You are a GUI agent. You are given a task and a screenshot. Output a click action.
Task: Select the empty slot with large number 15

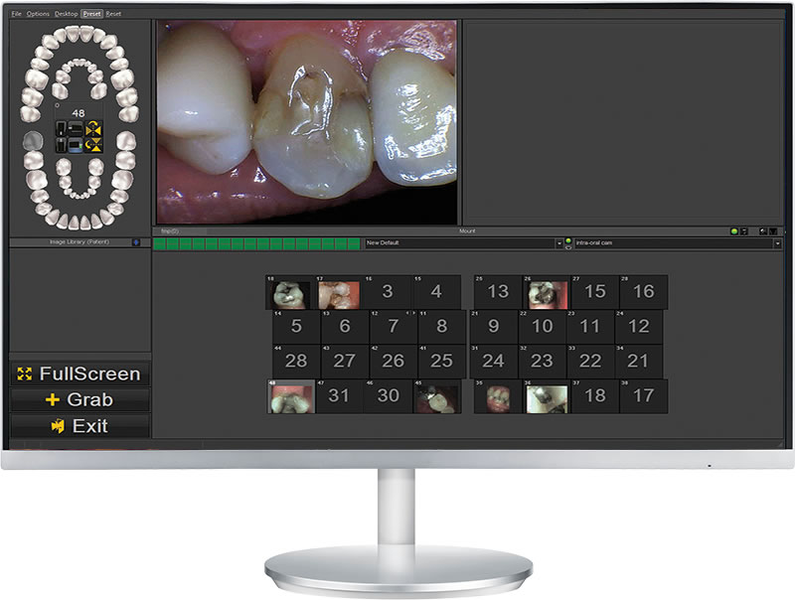595,292
